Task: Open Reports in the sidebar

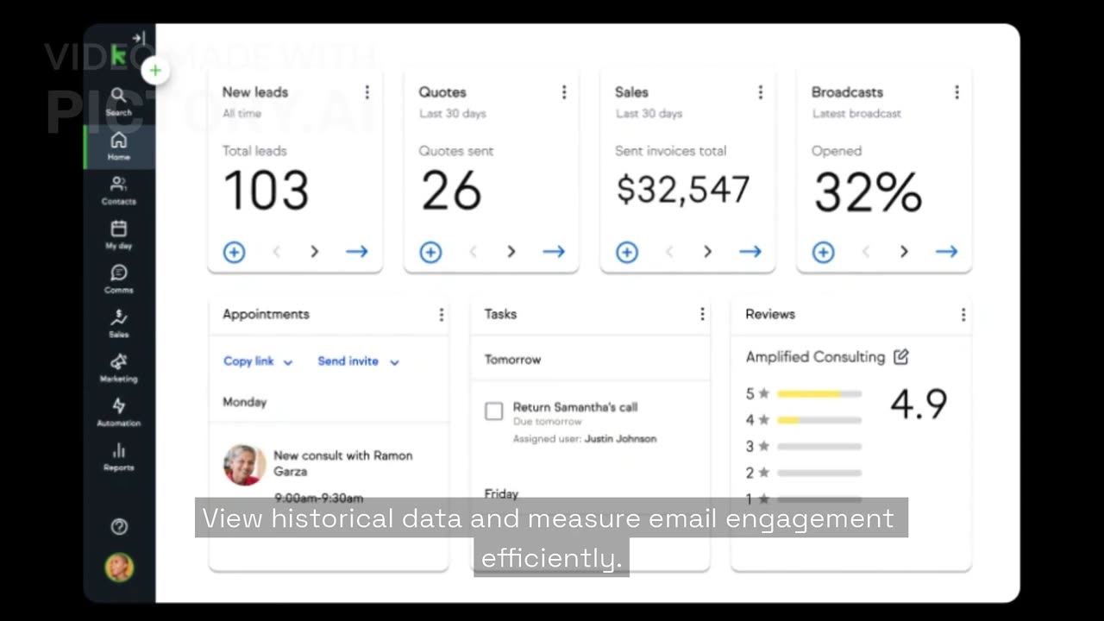Action: [119, 456]
